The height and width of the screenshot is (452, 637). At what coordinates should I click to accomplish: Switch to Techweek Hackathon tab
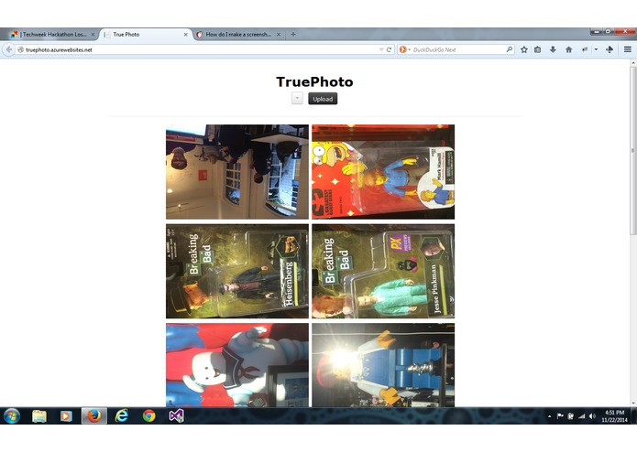[x=52, y=35]
